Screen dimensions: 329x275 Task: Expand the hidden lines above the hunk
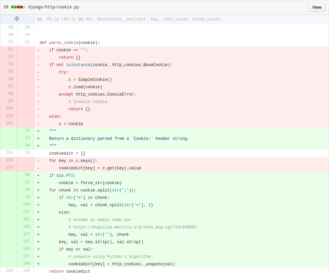point(17,19)
